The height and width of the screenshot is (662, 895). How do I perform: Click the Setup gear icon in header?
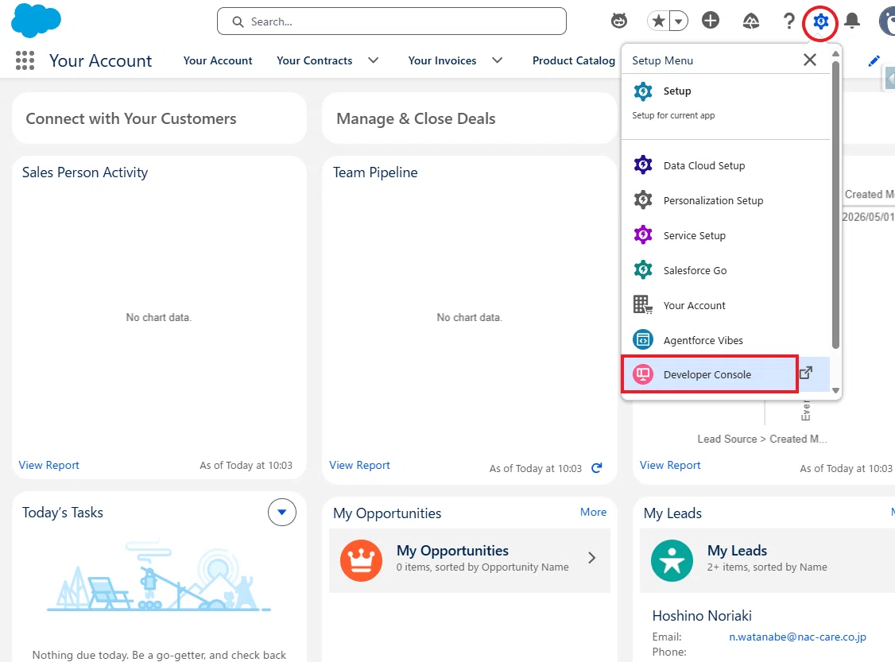tap(820, 21)
